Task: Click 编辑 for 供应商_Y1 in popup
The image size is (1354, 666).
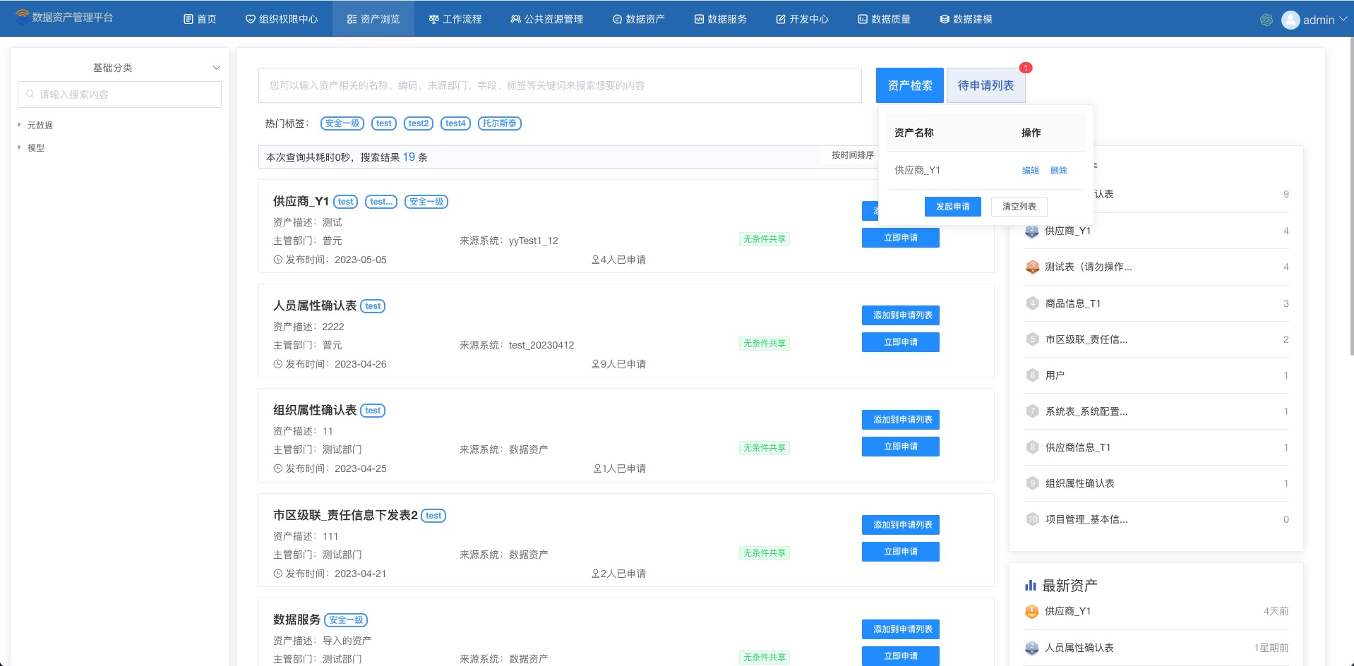Action: click(x=1031, y=171)
